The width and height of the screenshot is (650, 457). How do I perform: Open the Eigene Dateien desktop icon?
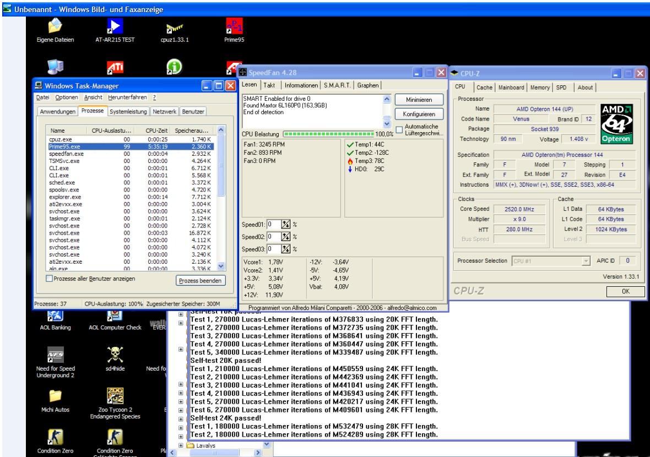pos(55,30)
